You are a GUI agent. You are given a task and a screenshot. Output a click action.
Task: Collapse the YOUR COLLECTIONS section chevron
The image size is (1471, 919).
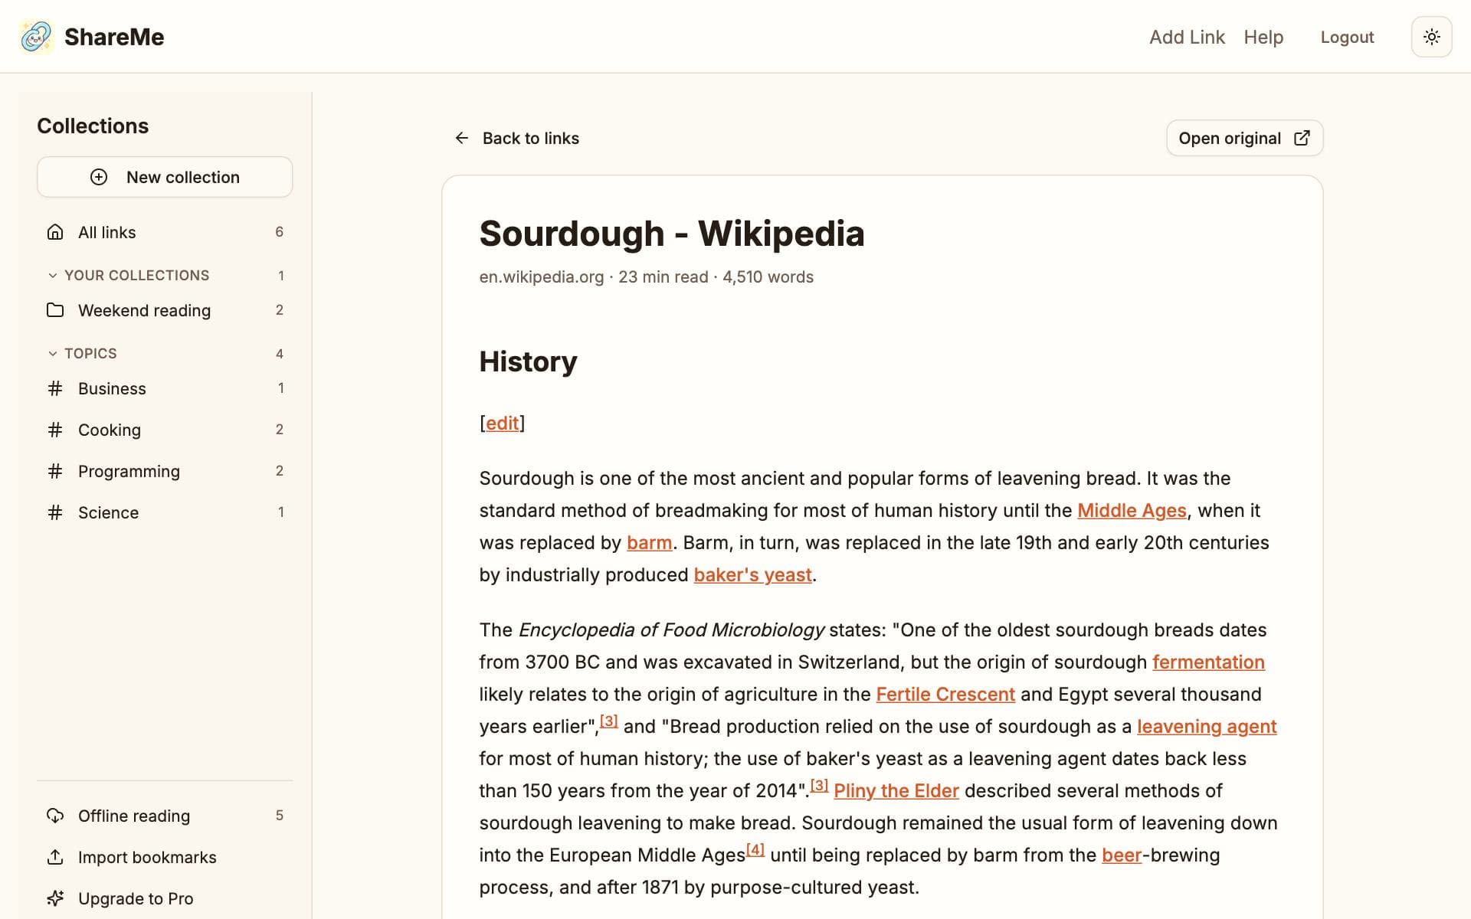click(52, 276)
